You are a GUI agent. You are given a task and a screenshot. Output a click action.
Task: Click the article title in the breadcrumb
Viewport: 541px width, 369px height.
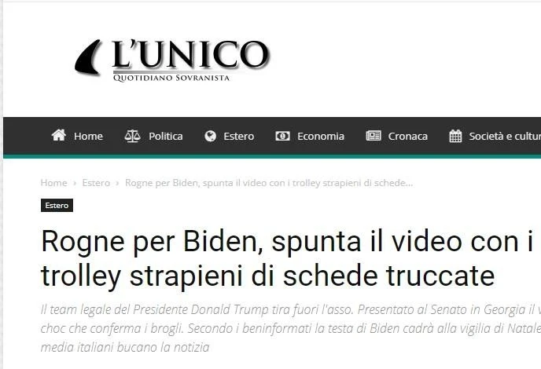point(269,183)
